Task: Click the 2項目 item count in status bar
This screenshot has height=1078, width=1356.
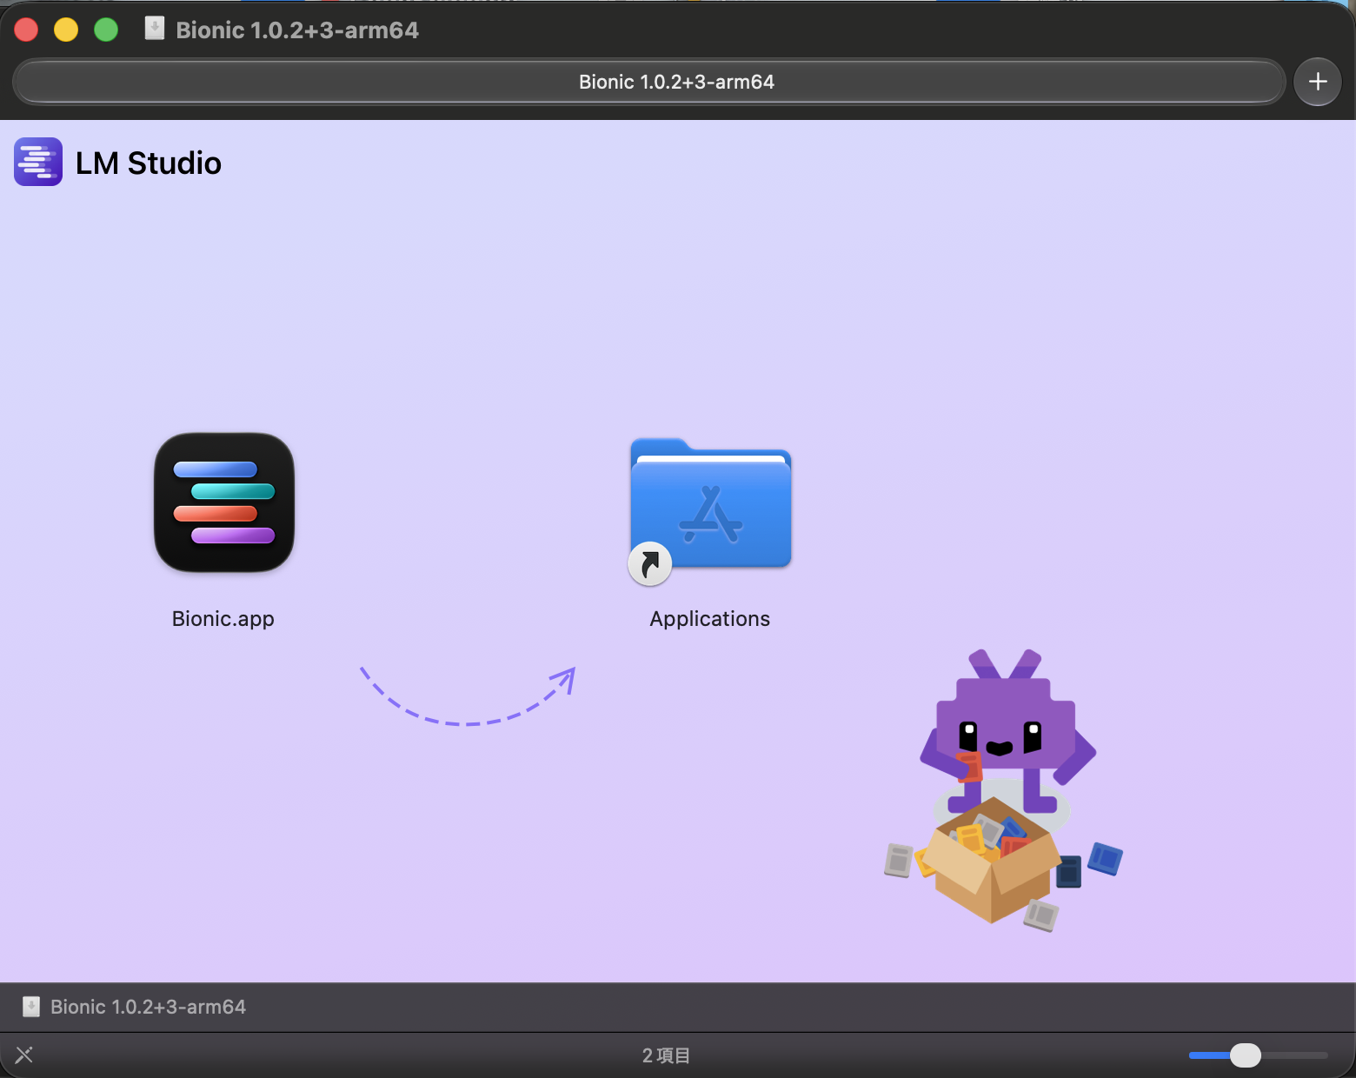Action: 666,1055
